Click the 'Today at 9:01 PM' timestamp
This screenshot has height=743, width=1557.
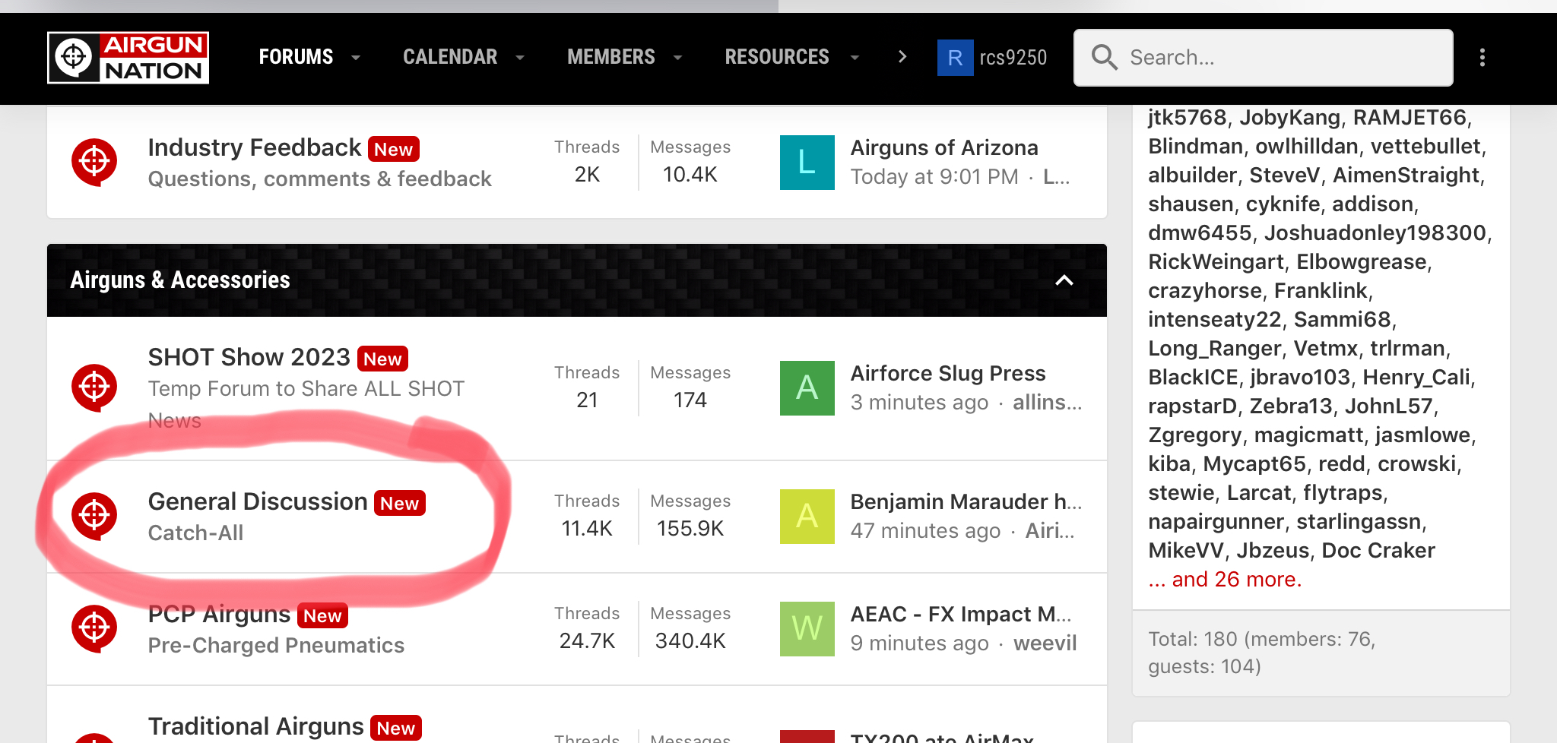[934, 176]
